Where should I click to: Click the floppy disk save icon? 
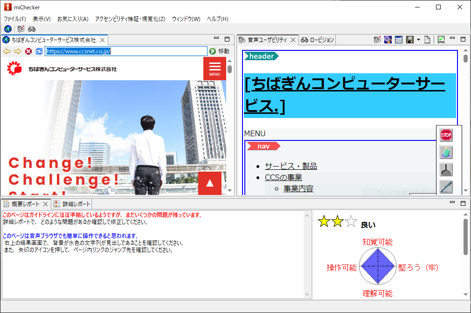pyautogui.click(x=410, y=40)
